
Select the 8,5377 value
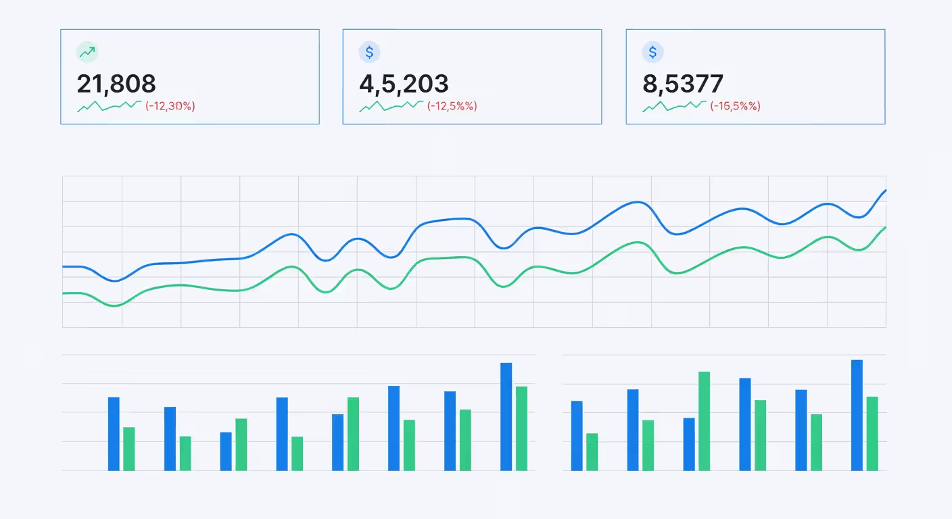(x=683, y=84)
